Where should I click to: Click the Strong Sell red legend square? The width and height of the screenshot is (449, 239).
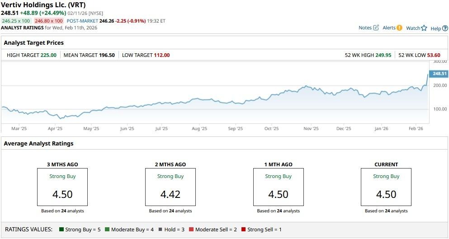(244, 230)
